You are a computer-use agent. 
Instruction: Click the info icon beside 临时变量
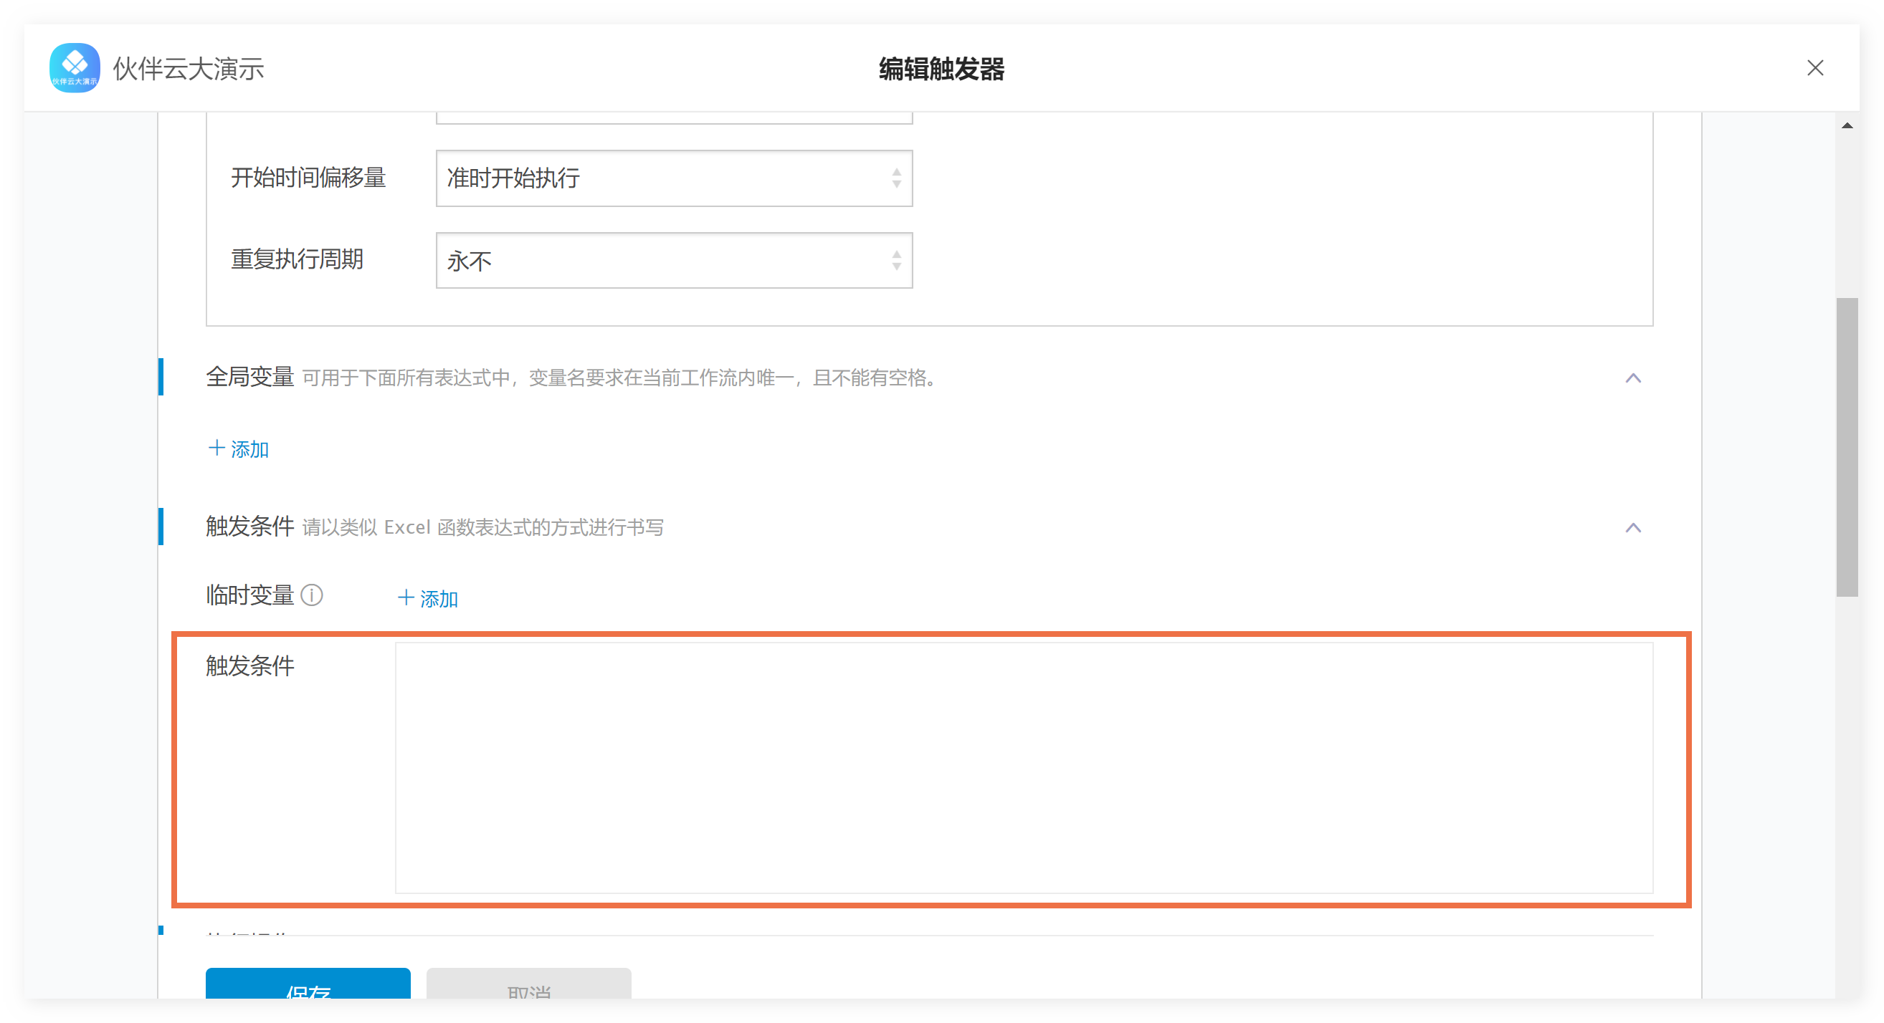[x=312, y=595]
